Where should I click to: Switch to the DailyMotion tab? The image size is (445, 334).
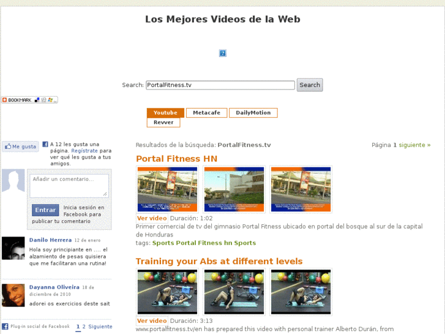pyautogui.click(x=253, y=113)
